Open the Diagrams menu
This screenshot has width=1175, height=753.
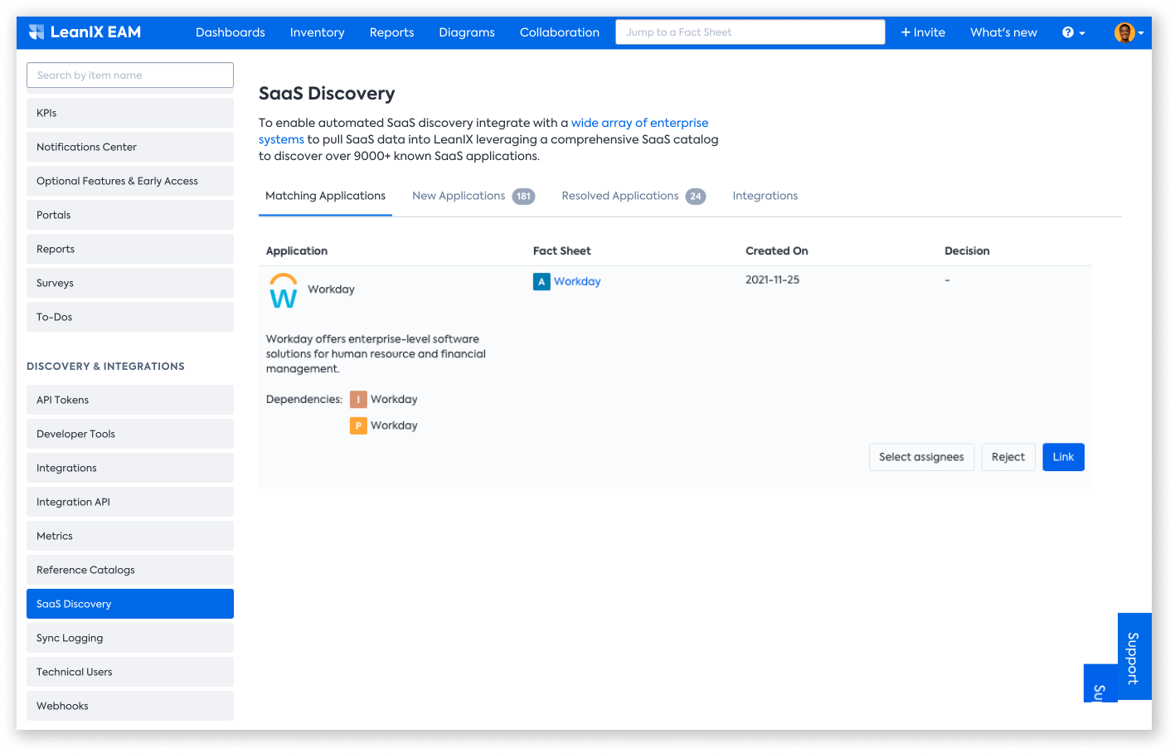467,32
